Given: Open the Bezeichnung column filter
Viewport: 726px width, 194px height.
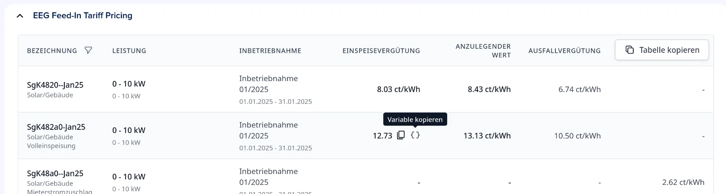Looking at the screenshot, I should coord(89,51).
